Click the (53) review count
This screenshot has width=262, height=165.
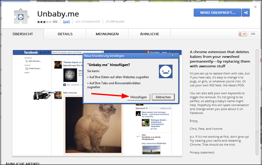click(x=55, y=22)
